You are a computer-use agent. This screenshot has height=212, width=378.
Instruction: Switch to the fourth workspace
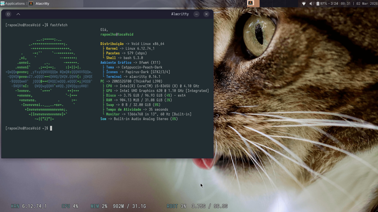pos(291,3)
